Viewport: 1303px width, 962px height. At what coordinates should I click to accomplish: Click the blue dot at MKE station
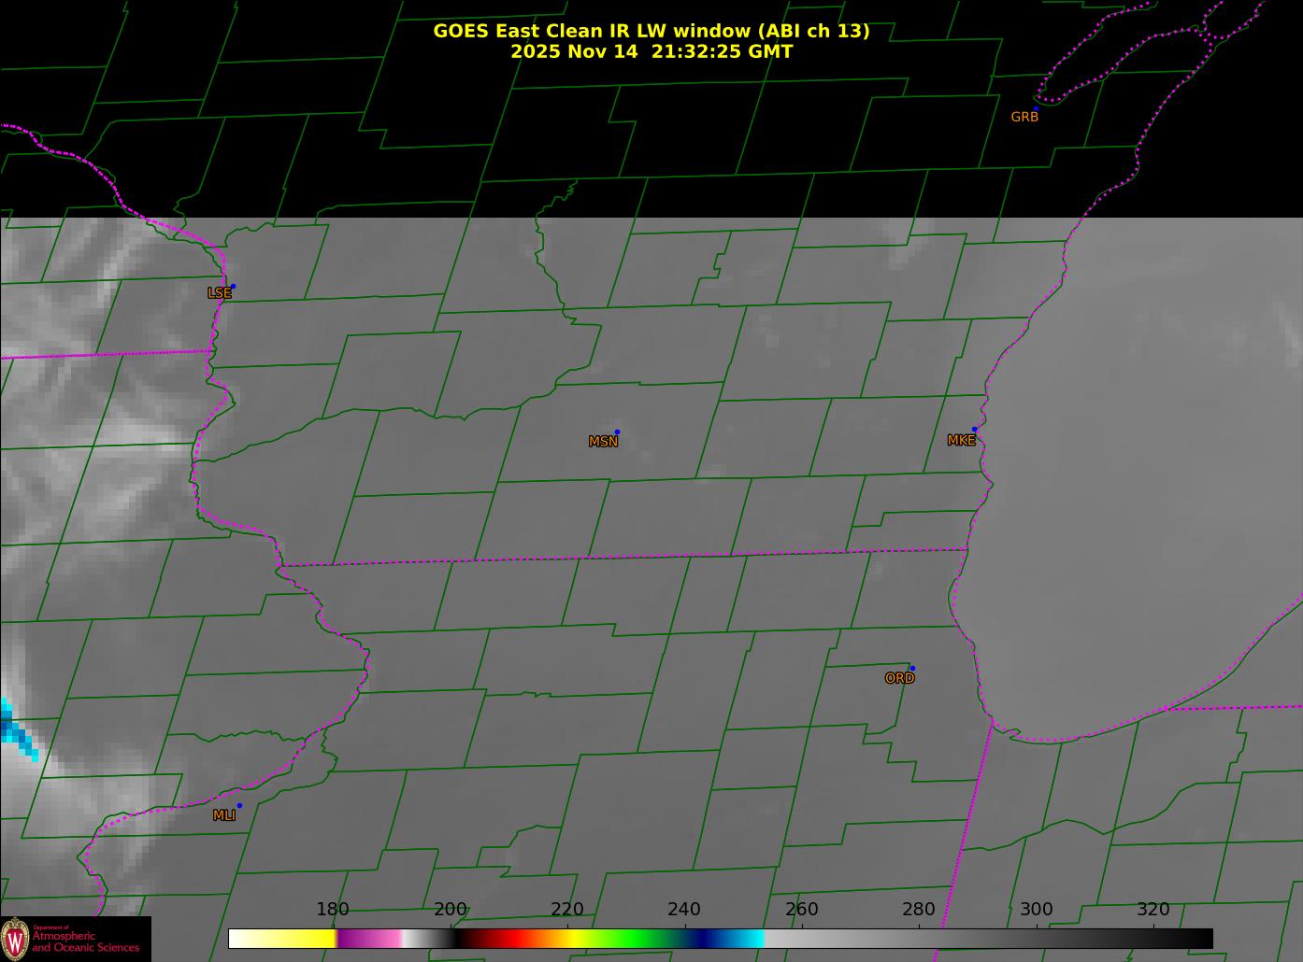[x=974, y=430]
